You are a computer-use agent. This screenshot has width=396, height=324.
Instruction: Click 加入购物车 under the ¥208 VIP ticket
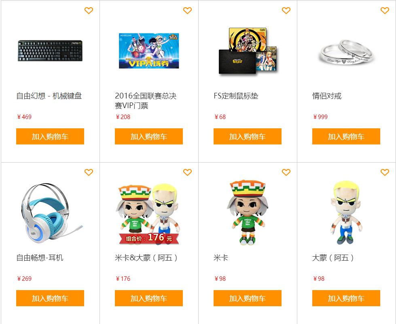point(149,136)
